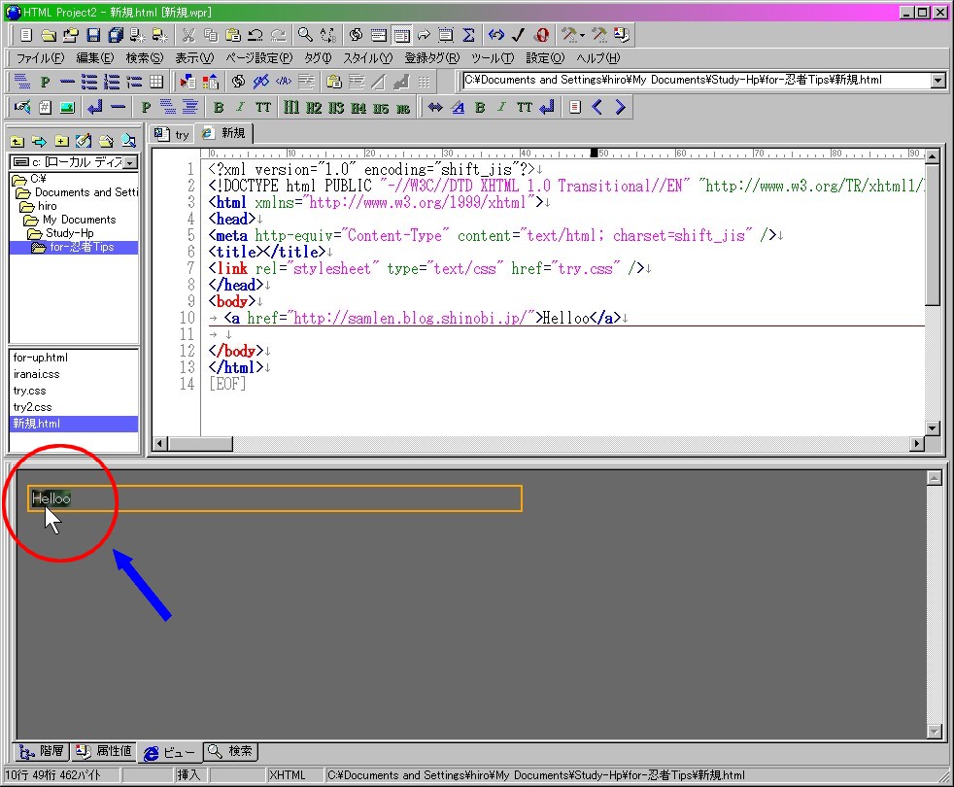The width and height of the screenshot is (954, 787).
Task: Click the editor horizontal scrollbar right arrow
Action: (x=915, y=444)
